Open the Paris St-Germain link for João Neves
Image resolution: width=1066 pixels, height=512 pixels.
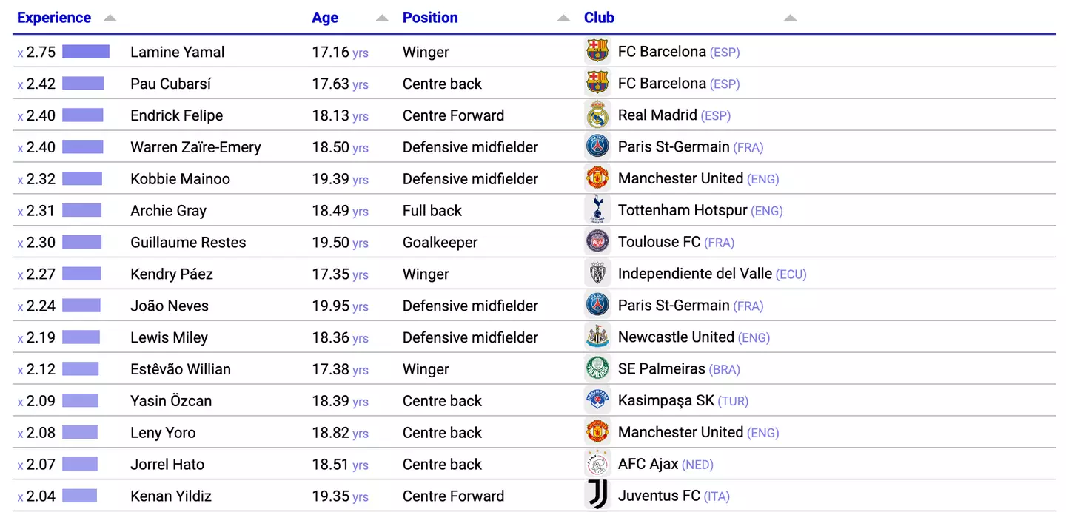click(x=674, y=306)
